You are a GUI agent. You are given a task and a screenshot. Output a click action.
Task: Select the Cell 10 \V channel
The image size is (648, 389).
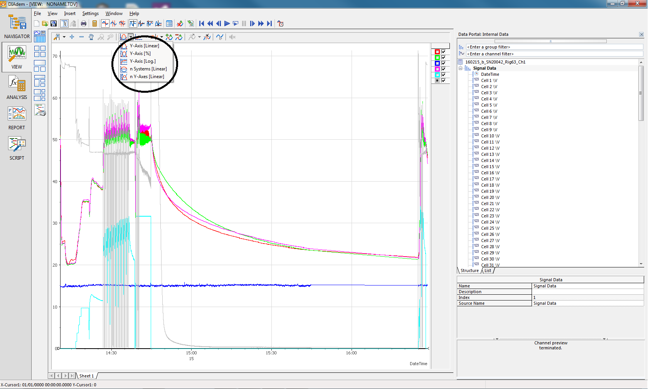490,136
